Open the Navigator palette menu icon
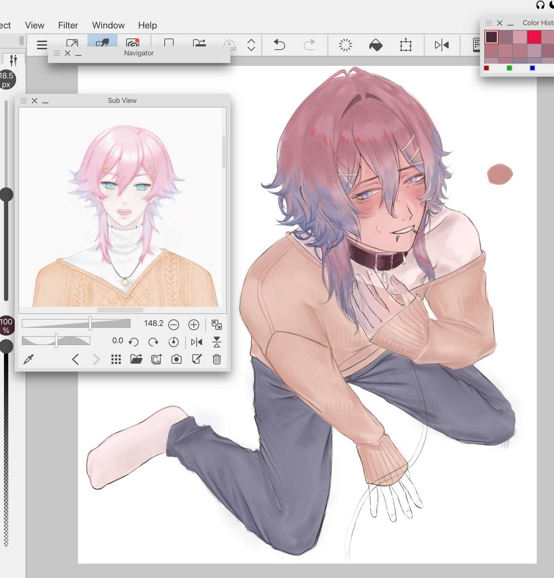The image size is (554, 578). (56, 53)
